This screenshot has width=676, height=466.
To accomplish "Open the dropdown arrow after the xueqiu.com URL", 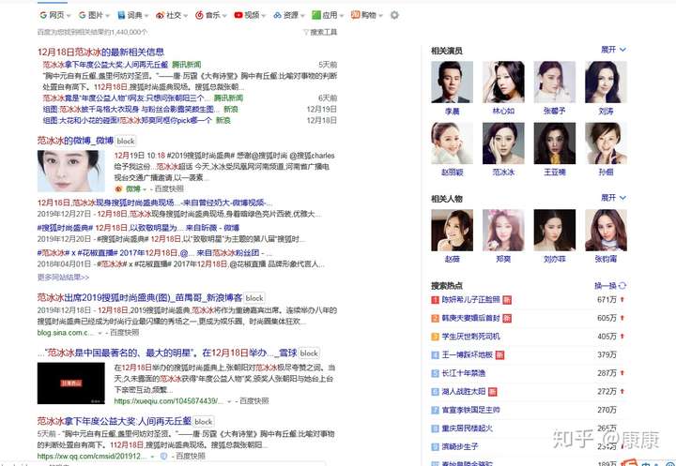I will [229, 401].
